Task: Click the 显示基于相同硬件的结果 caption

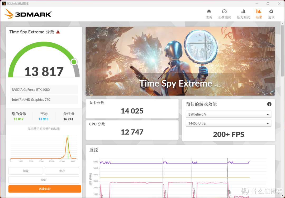Action: 44,129
